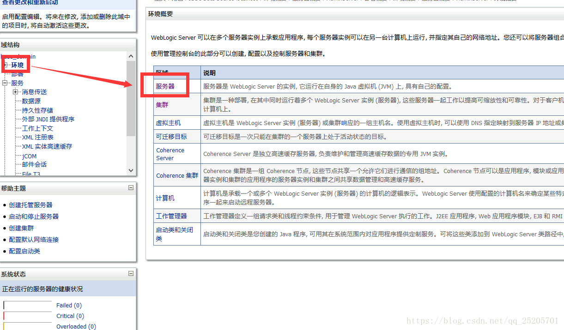
Task: Open the Coherence Server link
Action: point(170,154)
